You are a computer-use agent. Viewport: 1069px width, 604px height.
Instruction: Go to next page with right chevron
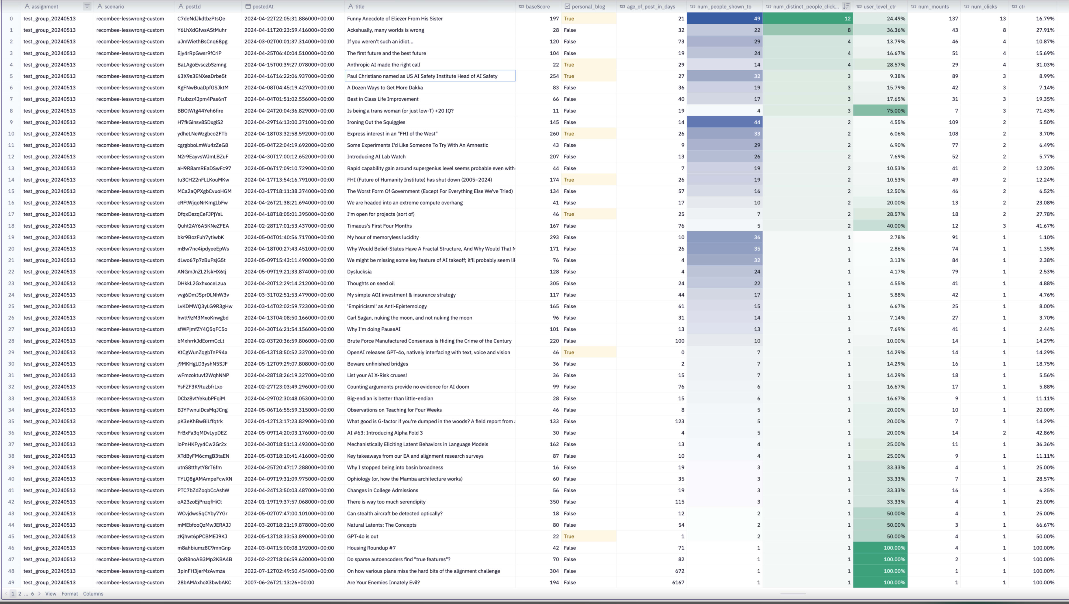coord(39,594)
